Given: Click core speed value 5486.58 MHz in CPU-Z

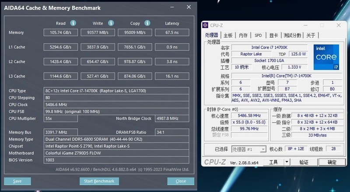Looking at the screenshot, I should [x=249, y=116].
